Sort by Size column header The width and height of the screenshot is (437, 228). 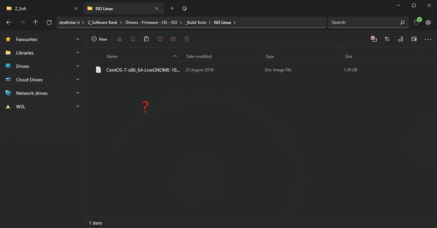pos(380,56)
